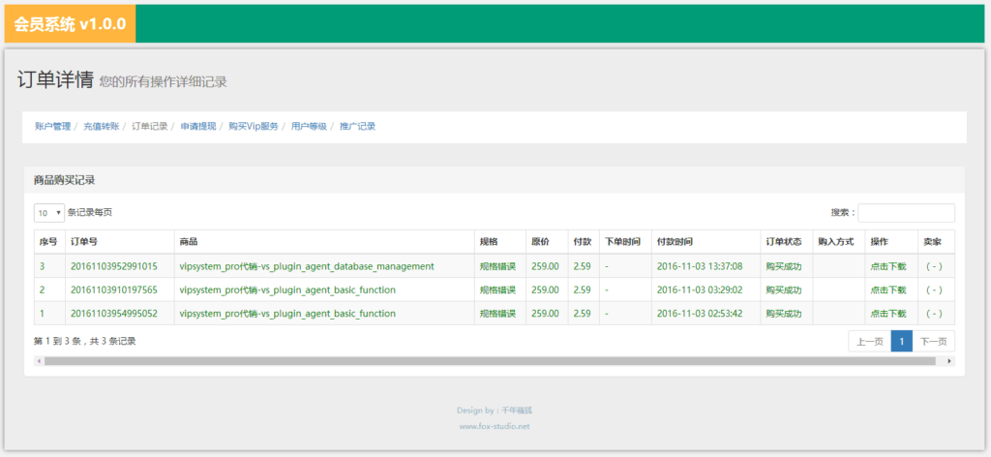The image size is (991, 457).
Task: Click payment time 2016-11-03 02:53:42
Action: pyautogui.click(x=700, y=314)
